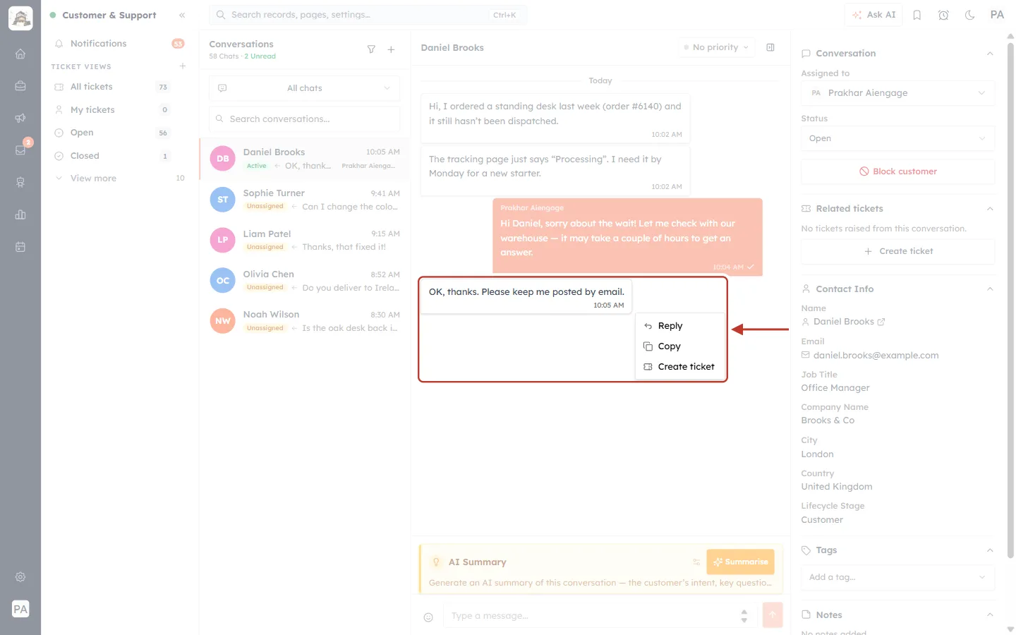Click the global search records field
Screen dimensions: 1016x635
[x=368, y=15]
